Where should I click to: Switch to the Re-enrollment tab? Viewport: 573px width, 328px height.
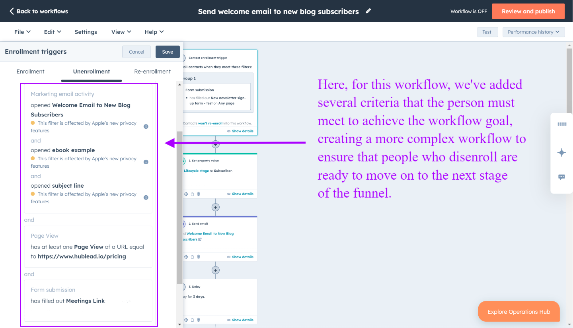click(x=152, y=72)
